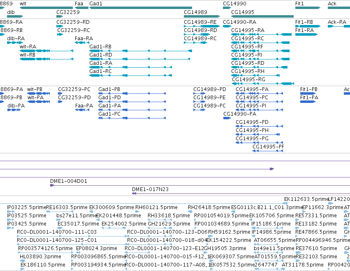This screenshot has width=350, height=271.
Task: Select the wit gene bar
Action: [46, 8]
